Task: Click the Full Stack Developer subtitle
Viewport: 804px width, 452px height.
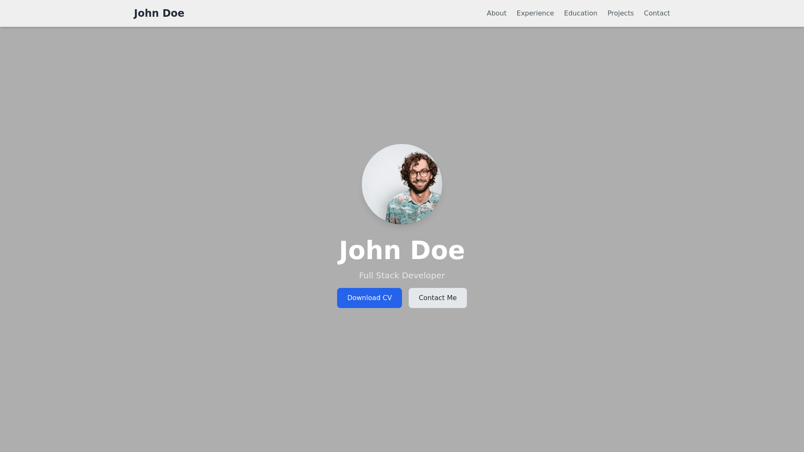Action: (x=402, y=275)
